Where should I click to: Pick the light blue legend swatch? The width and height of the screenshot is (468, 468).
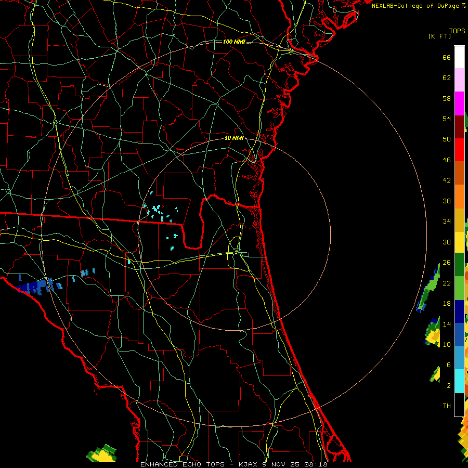click(459, 358)
